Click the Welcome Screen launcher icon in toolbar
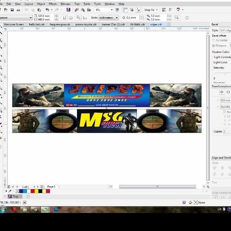The height and width of the screenshot is (231, 231). (x=164, y=10)
